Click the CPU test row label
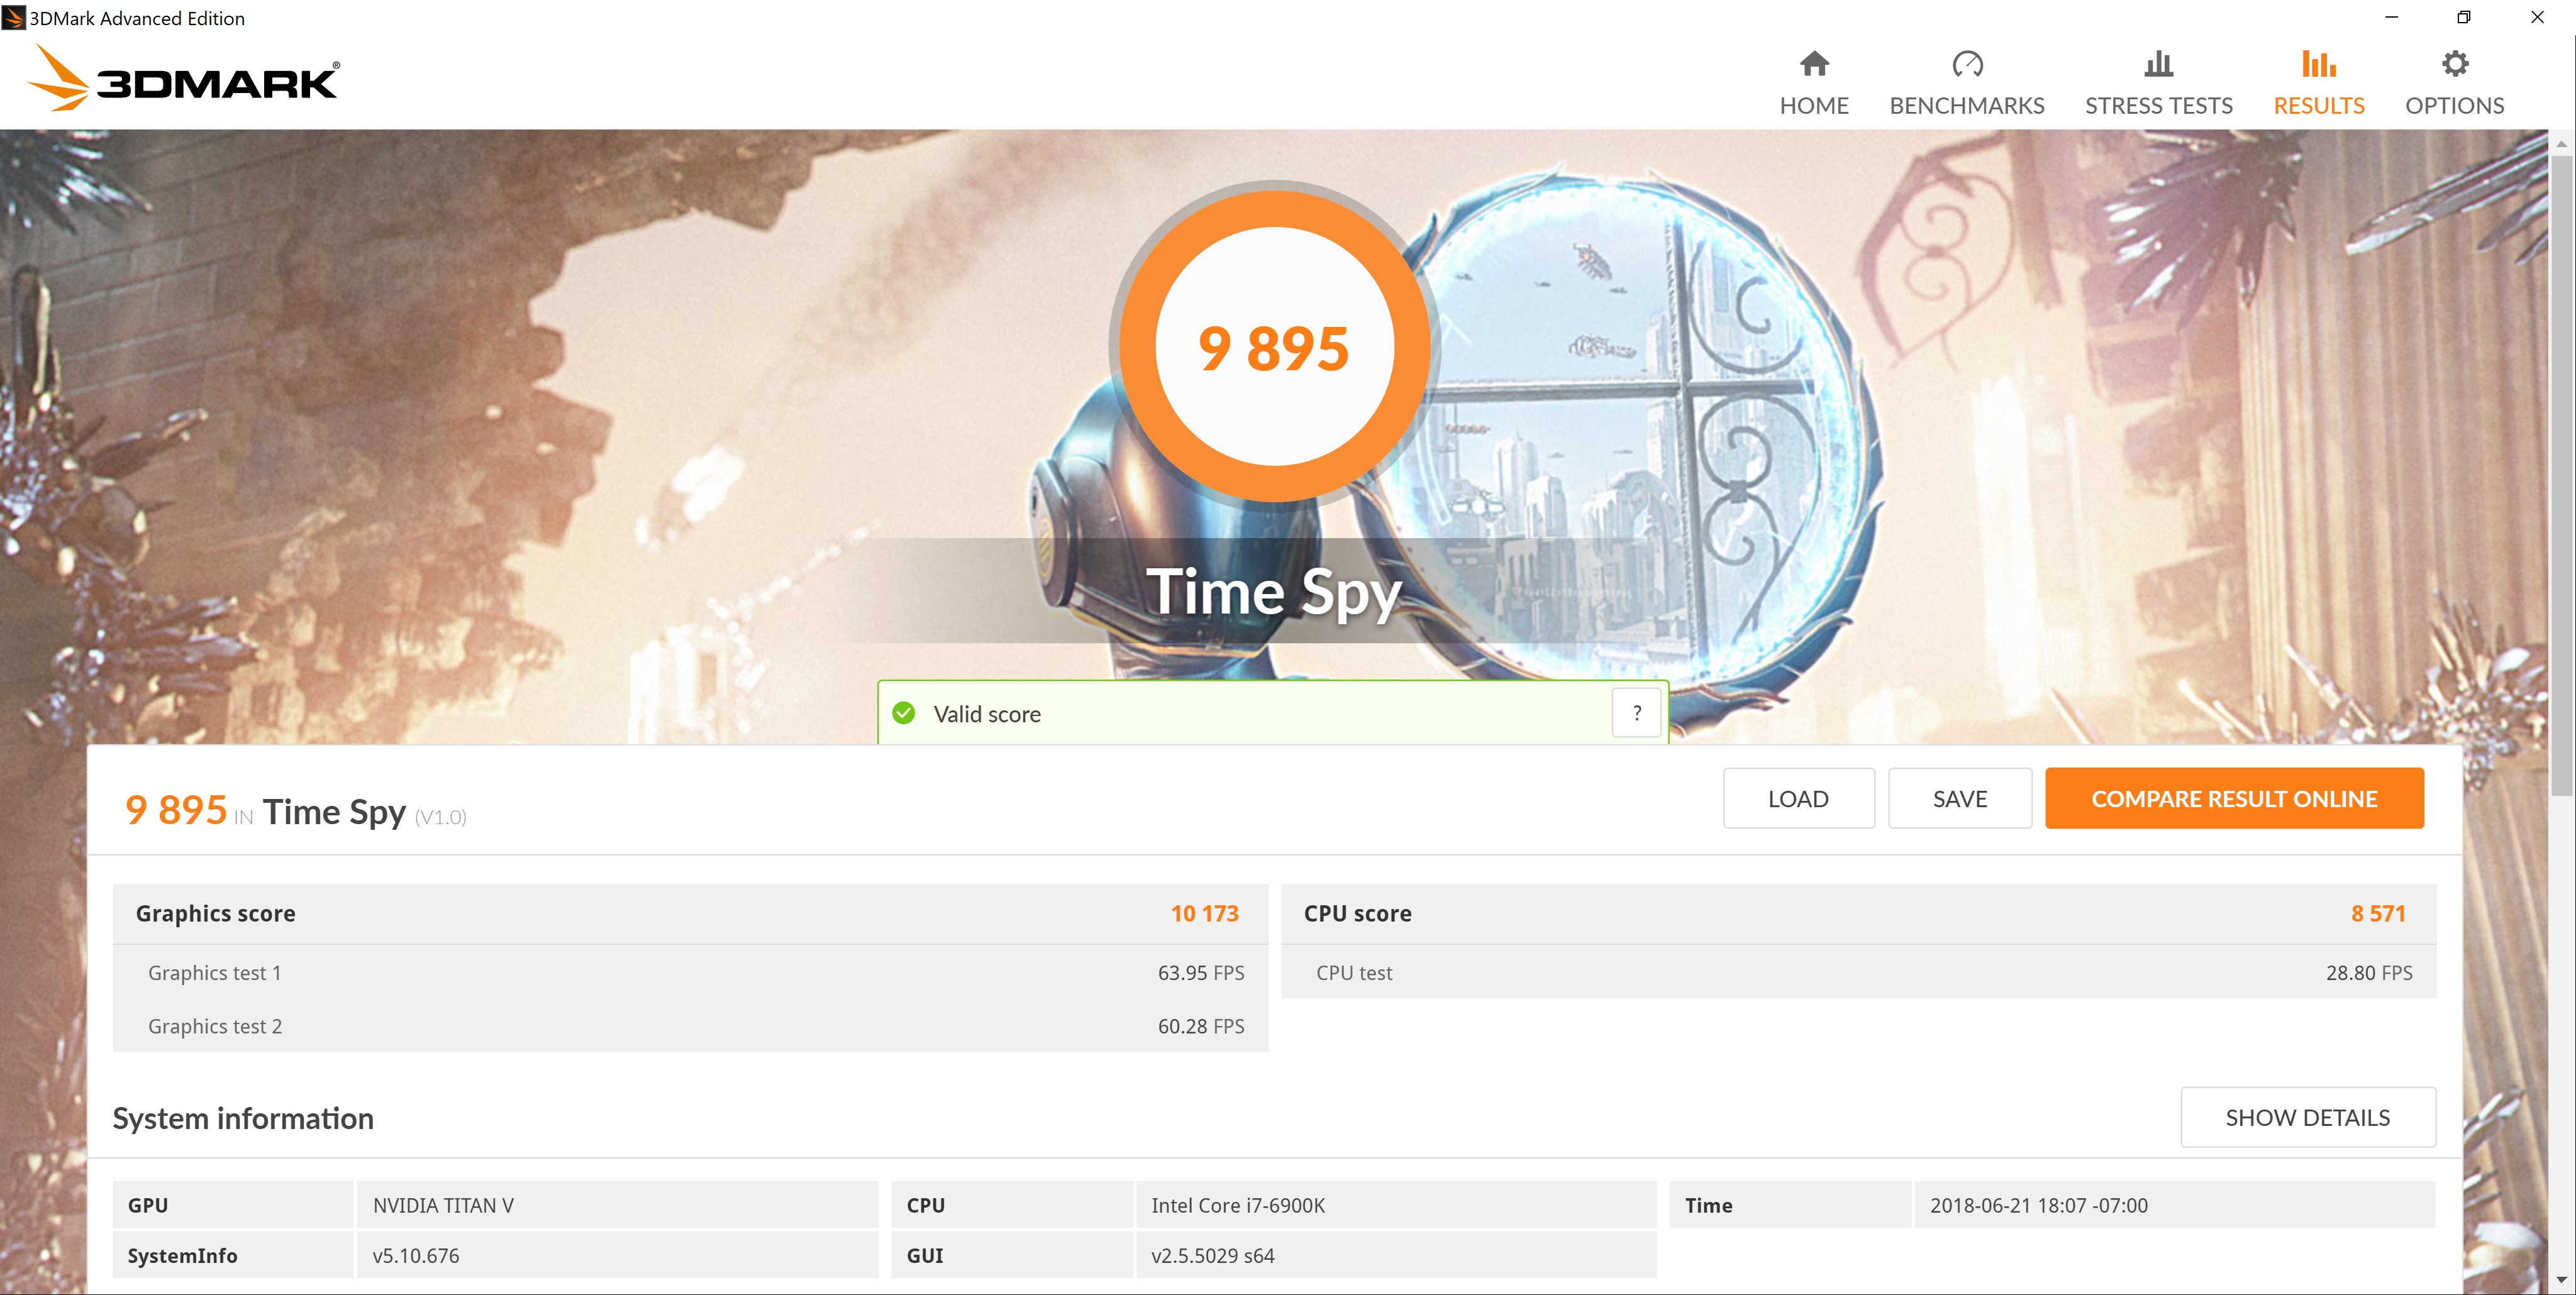 (1353, 973)
